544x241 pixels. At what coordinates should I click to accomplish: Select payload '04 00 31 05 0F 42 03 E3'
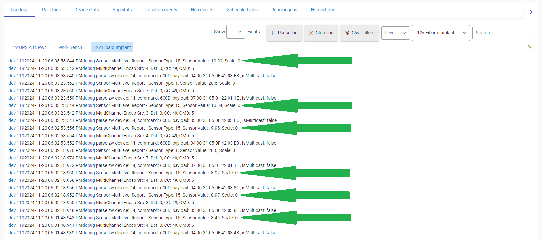[215, 143]
